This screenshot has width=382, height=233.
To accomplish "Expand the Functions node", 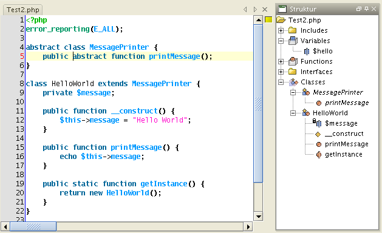I will point(281,61).
